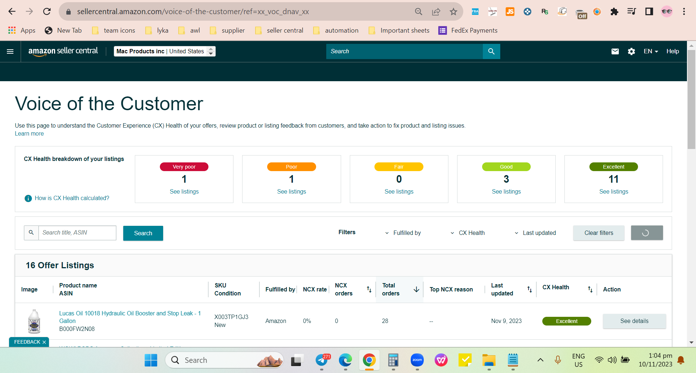
Task: Open the settings gear icon
Action: pyautogui.click(x=631, y=51)
